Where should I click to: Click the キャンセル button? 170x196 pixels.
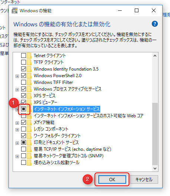tap(144, 179)
